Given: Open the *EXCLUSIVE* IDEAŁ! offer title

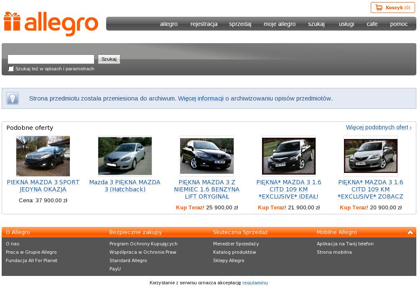Looking at the screenshot, I should (289, 189).
